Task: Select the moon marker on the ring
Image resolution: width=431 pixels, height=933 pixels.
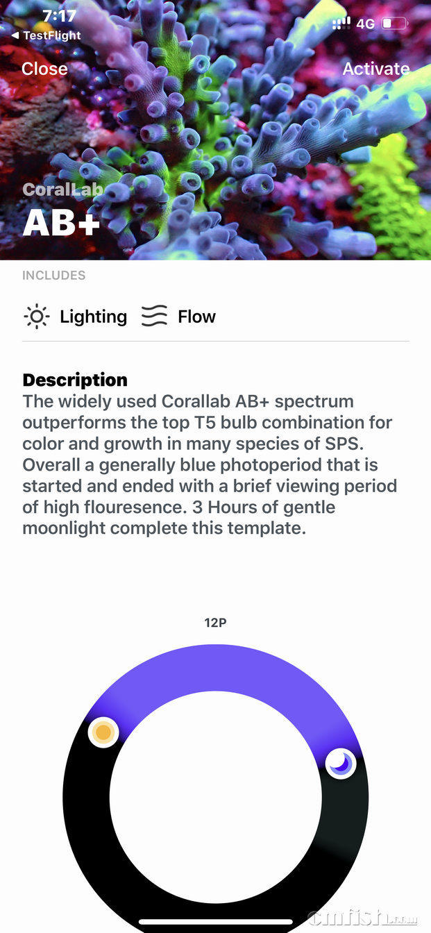Action: tap(341, 764)
